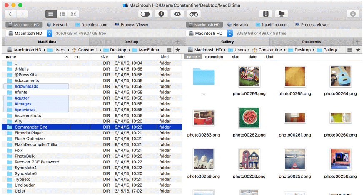
Task: Switch to brief list view mode
Action: pos(62,14)
